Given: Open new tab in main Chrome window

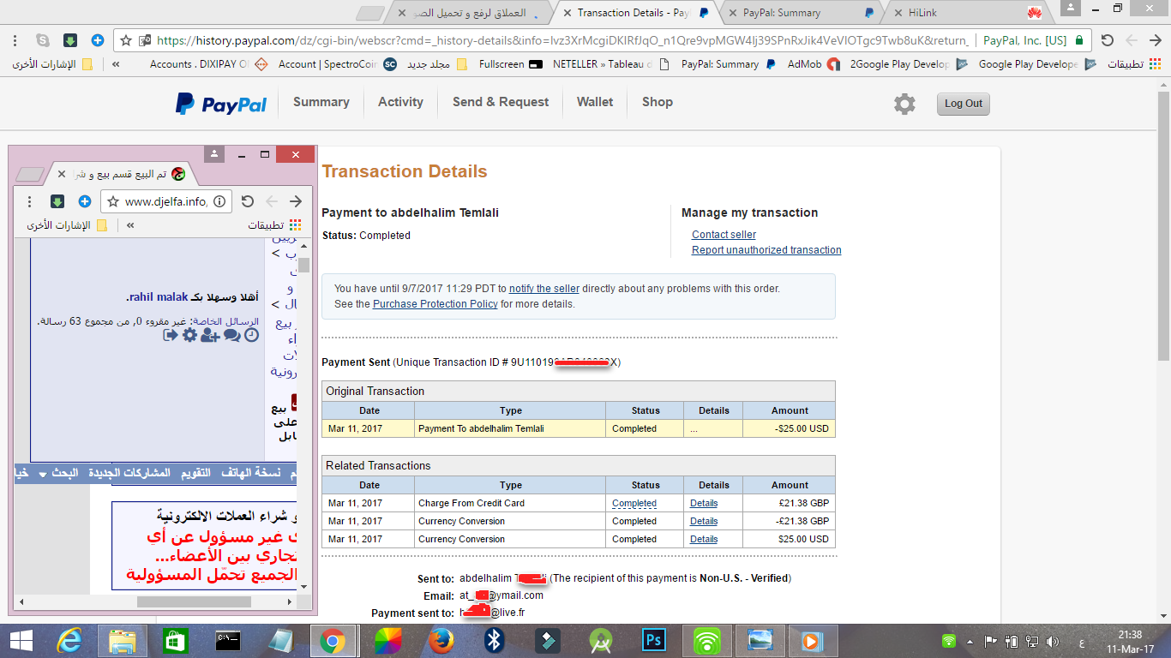Looking at the screenshot, I should [x=370, y=13].
